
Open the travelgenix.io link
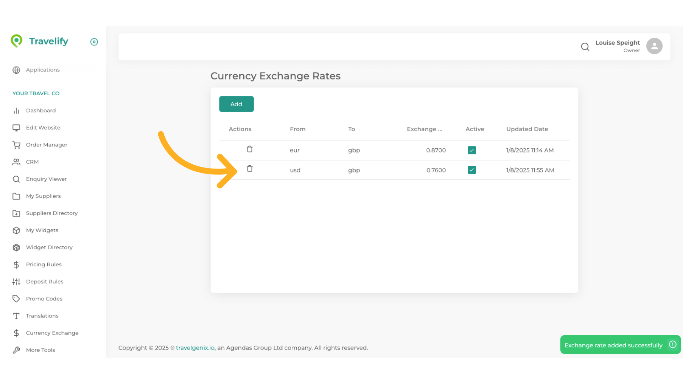[195, 348]
